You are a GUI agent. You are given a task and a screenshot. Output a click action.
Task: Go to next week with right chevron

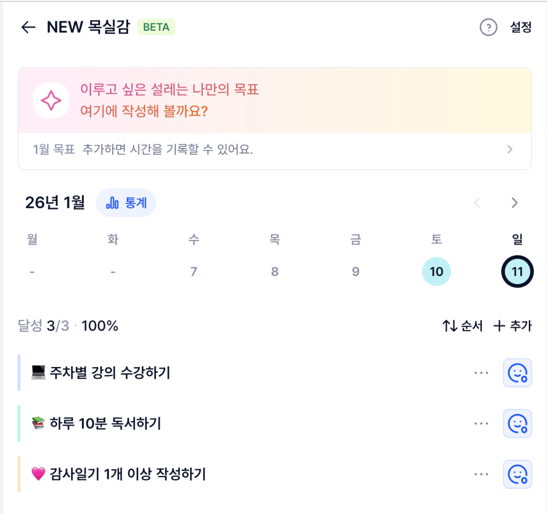(514, 203)
